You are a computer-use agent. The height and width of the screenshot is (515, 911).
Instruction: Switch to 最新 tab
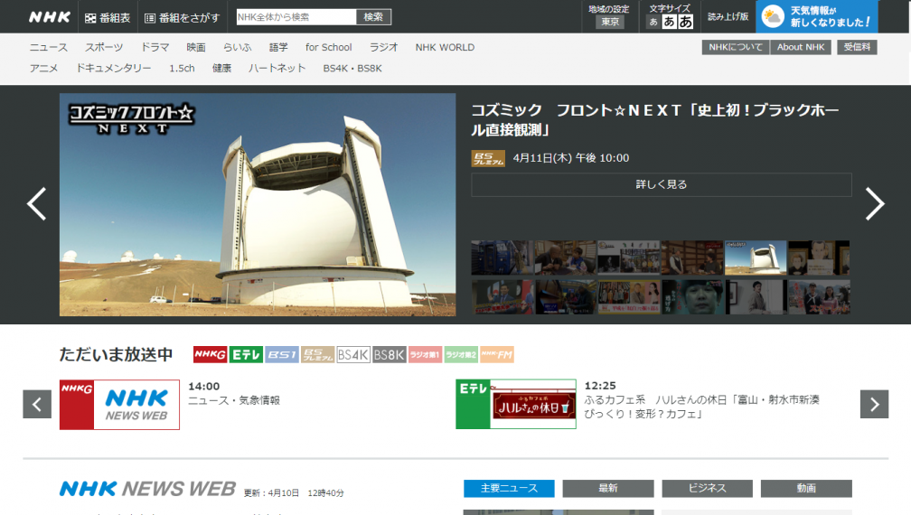(x=608, y=488)
